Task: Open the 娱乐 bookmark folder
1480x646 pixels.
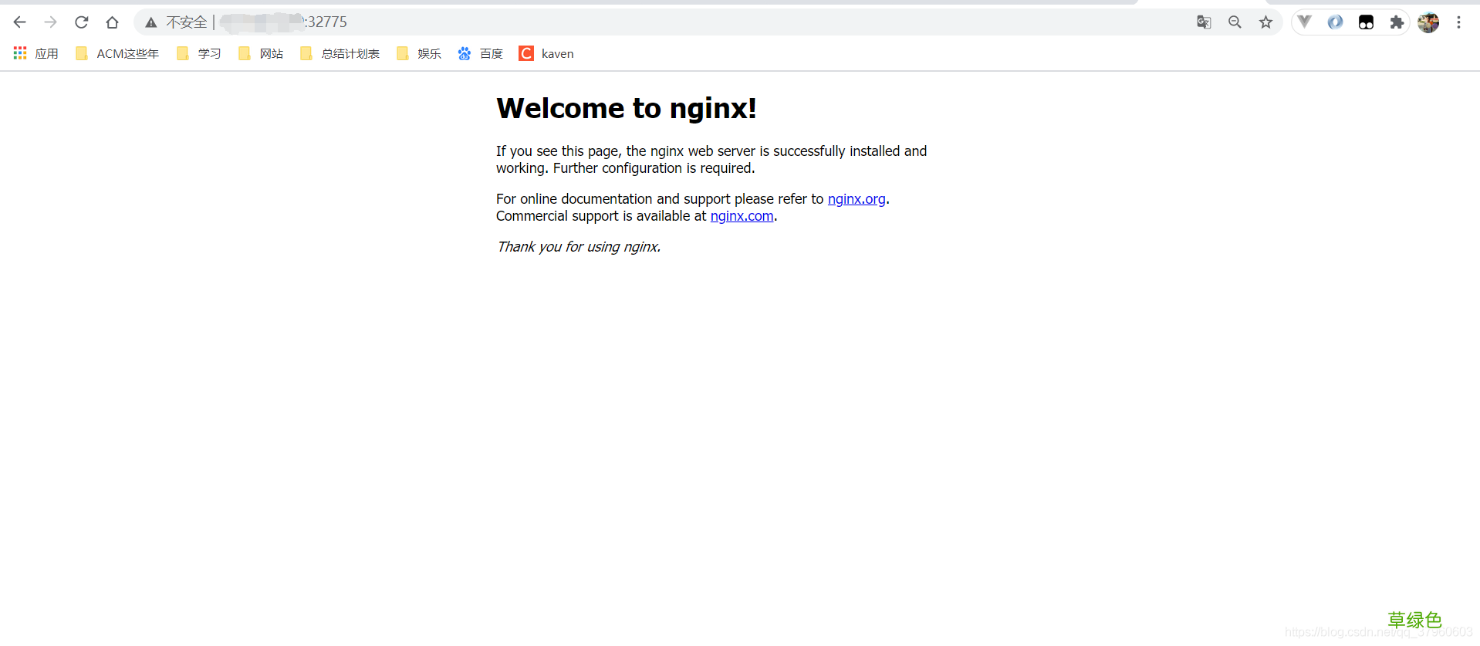Action: pos(419,53)
